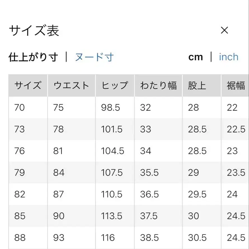Click the サイズ column header
249x249 pixels.
[28, 85]
